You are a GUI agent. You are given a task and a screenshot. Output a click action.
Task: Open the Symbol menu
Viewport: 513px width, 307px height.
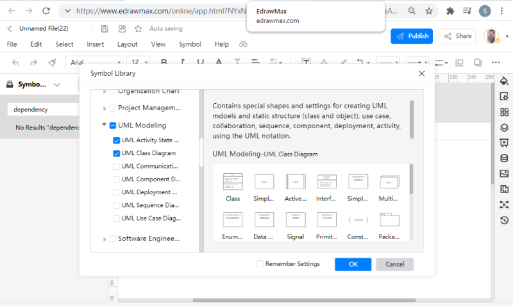(x=190, y=44)
